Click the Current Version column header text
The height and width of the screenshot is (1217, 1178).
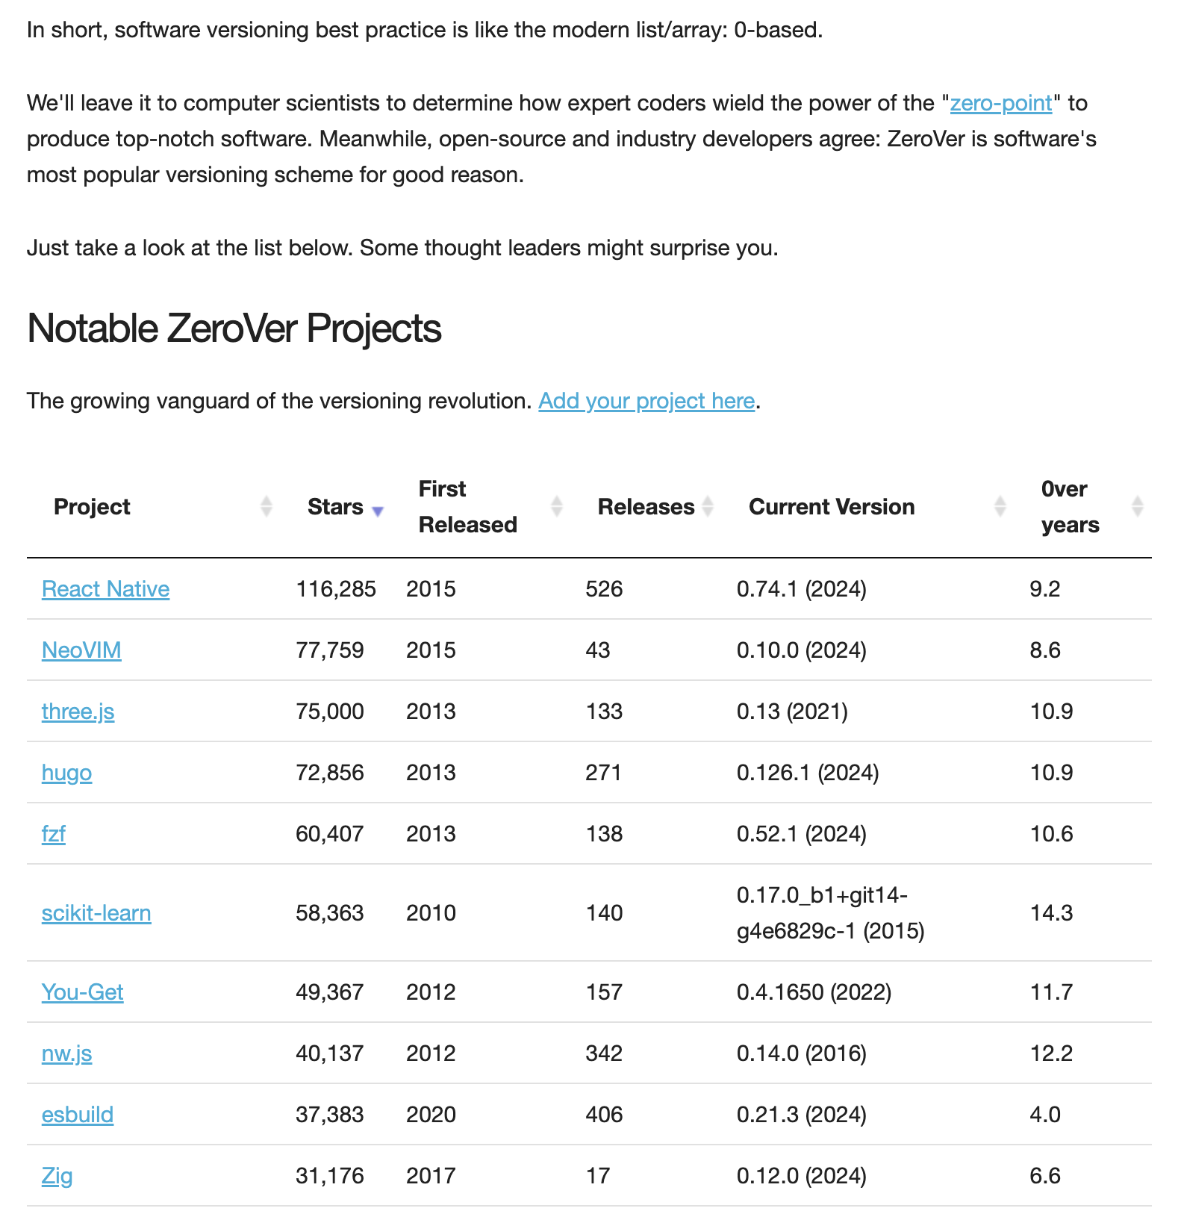pyautogui.click(x=832, y=507)
